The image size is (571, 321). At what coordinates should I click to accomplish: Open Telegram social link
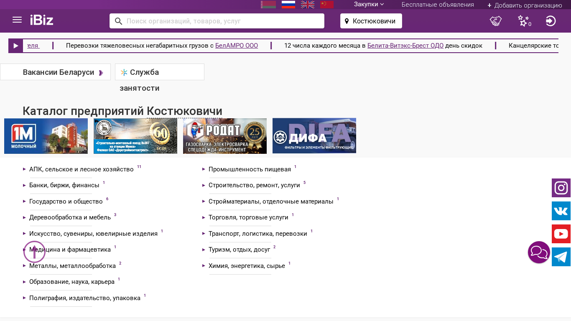tap(561, 257)
